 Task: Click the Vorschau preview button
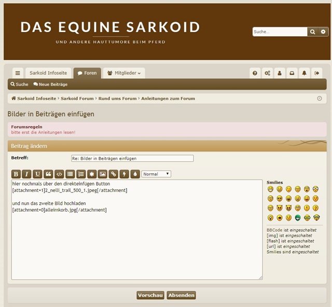(150, 295)
